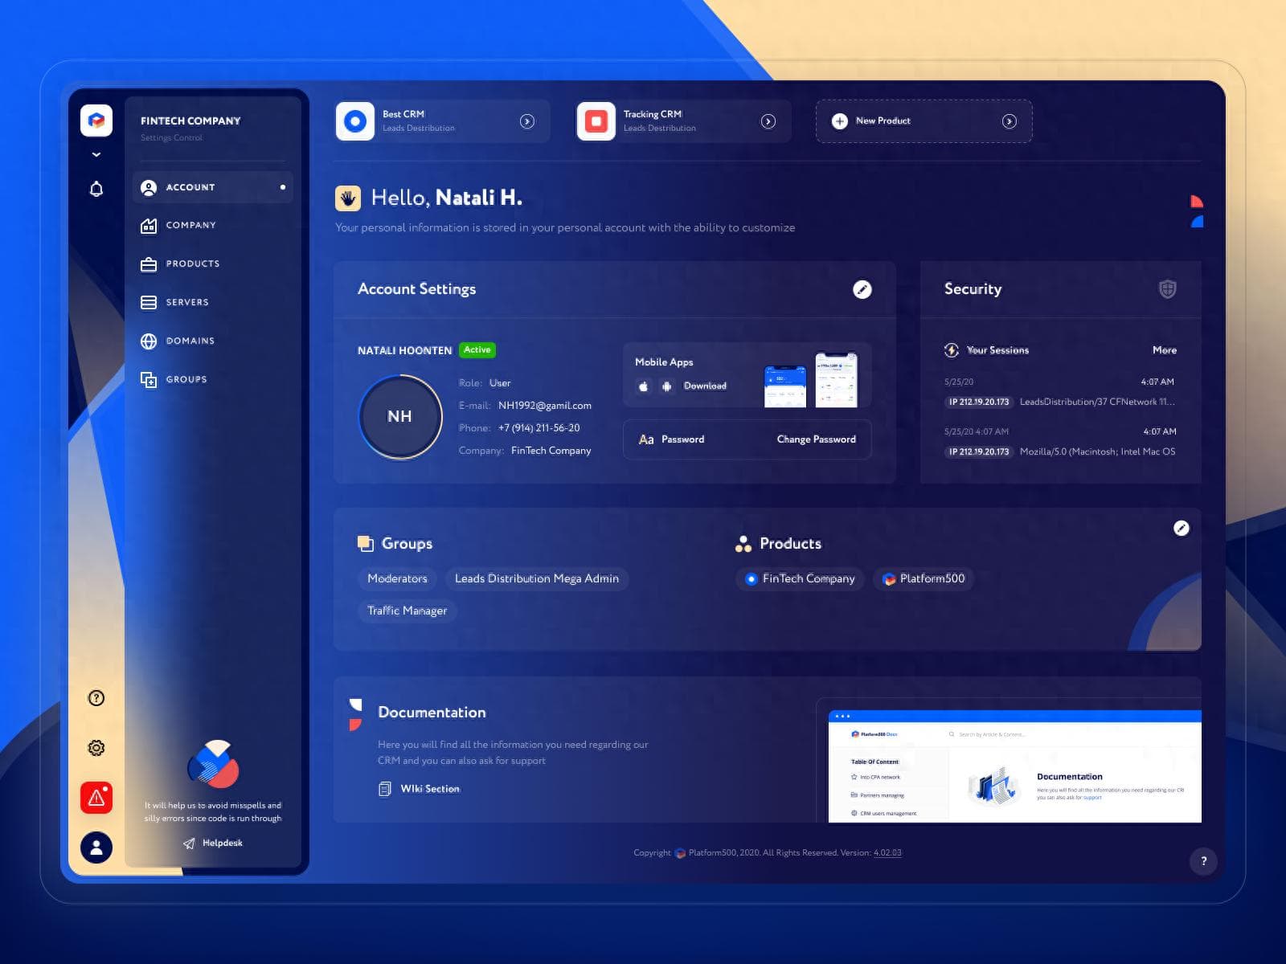Click the FINTECH COMPANY sidebar heading
This screenshot has width=1286, height=964.
tap(190, 120)
